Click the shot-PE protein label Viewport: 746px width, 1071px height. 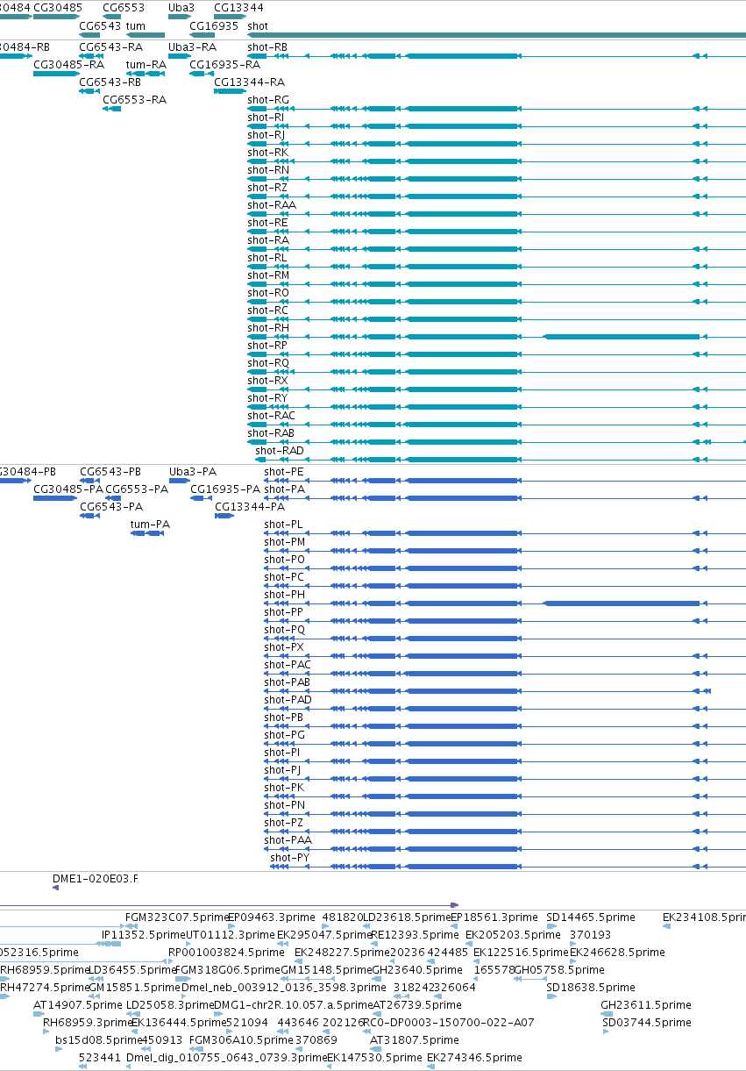pyautogui.click(x=284, y=472)
